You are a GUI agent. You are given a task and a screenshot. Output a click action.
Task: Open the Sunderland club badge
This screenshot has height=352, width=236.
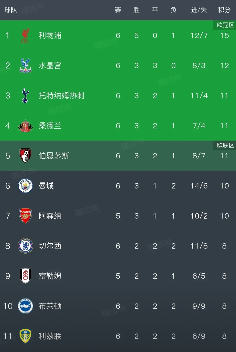(25, 126)
